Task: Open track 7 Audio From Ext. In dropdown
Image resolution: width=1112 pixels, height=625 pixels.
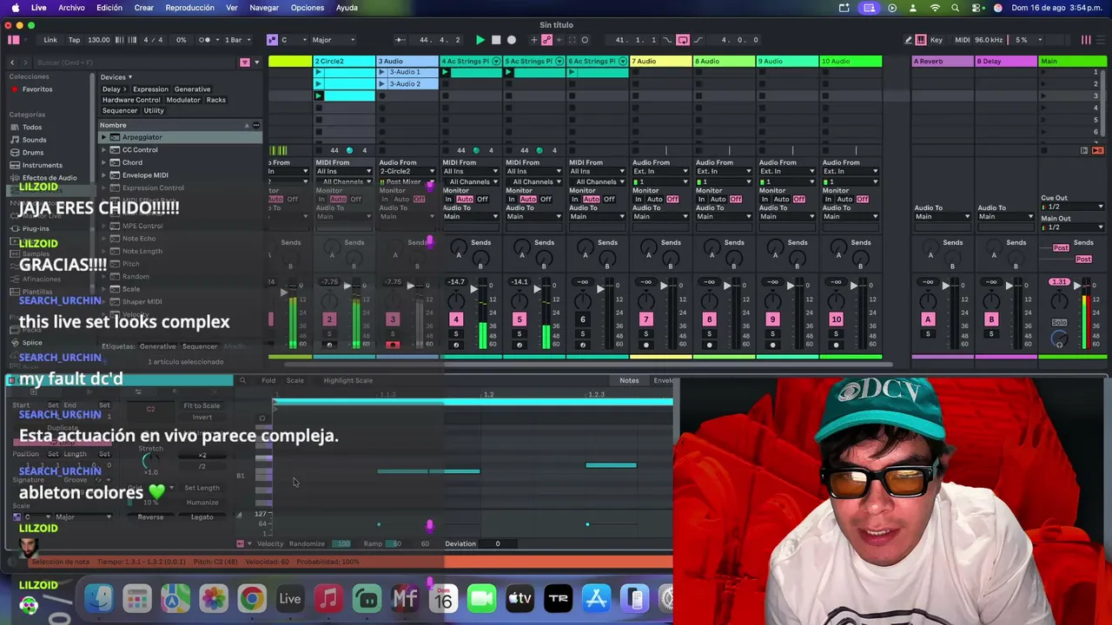Action: click(x=660, y=172)
